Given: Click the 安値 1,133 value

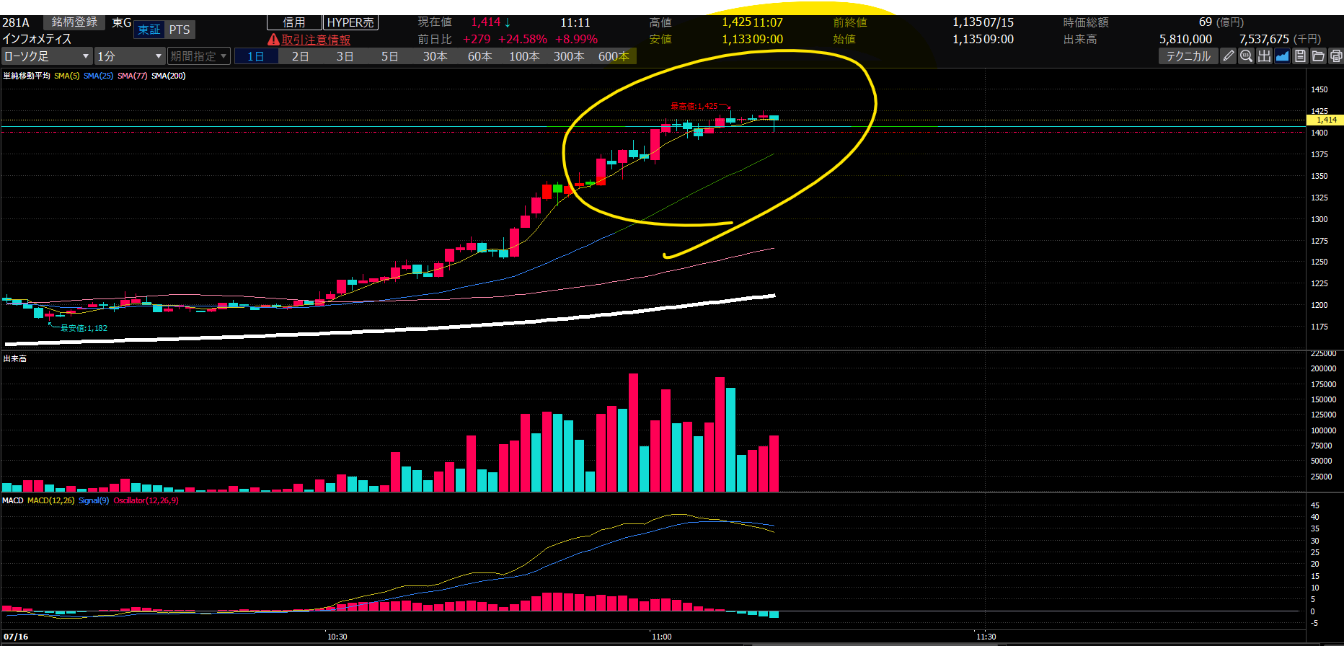Looking at the screenshot, I should [x=737, y=39].
